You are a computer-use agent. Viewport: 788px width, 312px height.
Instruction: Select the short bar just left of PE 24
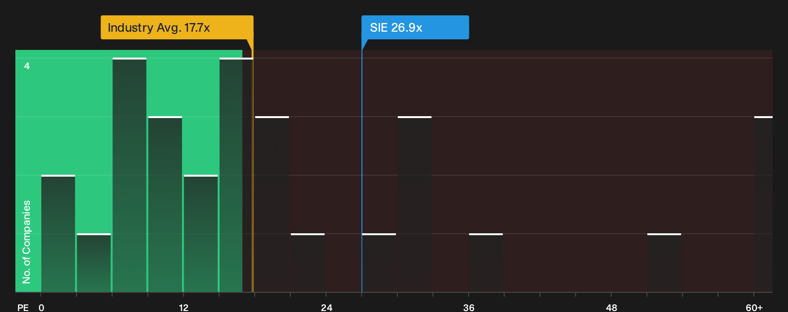pos(308,263)
